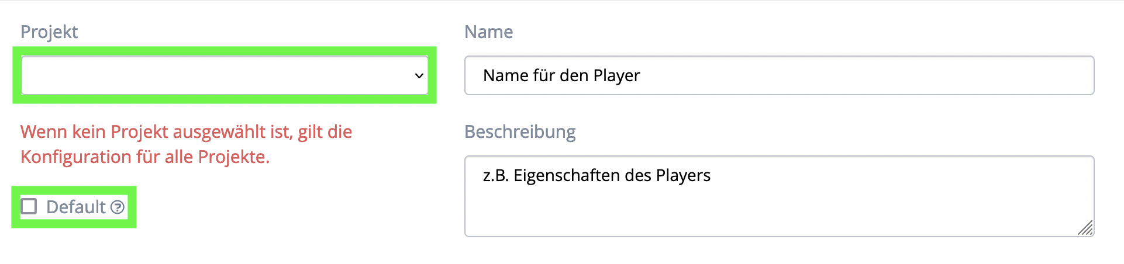The image size is (1124, 264).
Task: Click the Projekt field label
Action: [49, 32]
